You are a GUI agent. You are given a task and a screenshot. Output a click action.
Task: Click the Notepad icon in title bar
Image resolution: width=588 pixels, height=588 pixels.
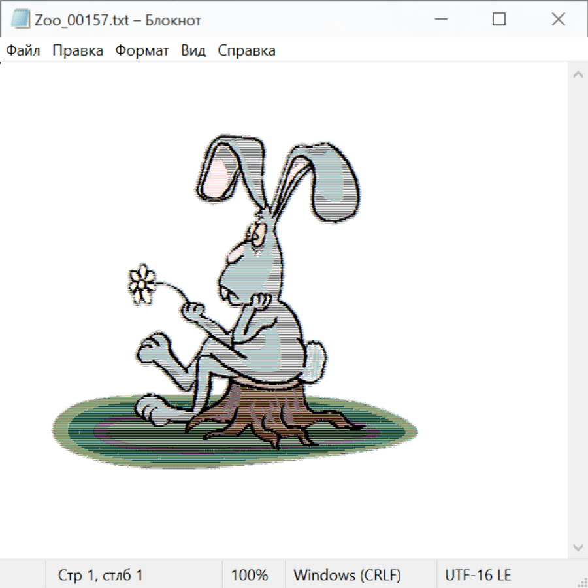21,20
